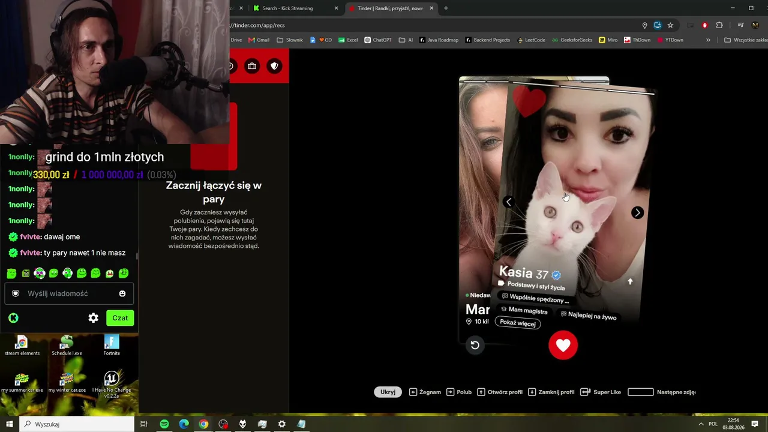This screenshot has width=768, height=432.
Task: Open the Java Roadmap bookmark
Action: [439, 40]
